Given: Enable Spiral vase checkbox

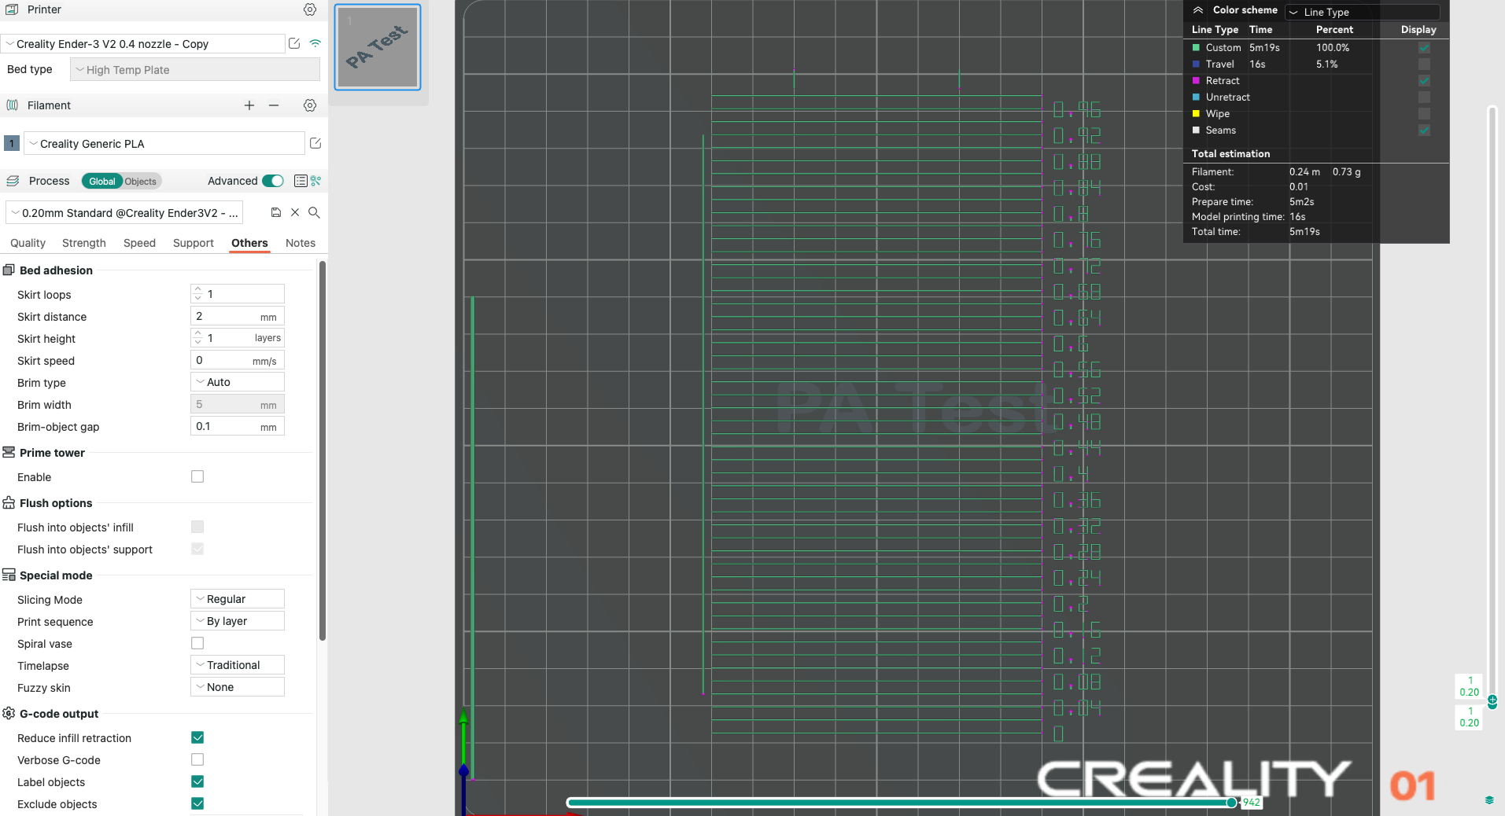Looking at the screenshot, I should 197,643.
